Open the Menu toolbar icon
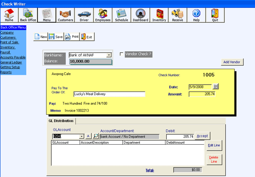Screen dimensions: 255x177 [x=47, y=15]
